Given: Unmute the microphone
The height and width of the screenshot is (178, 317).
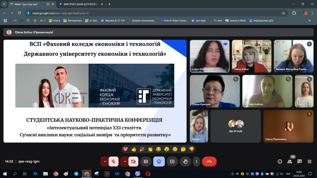Looking at the screenshot, I should click(x=113, y=161).
